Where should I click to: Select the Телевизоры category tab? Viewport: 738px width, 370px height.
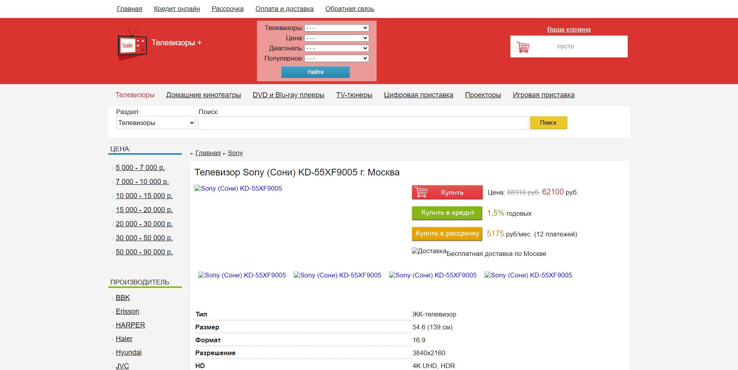pos(135,95)
